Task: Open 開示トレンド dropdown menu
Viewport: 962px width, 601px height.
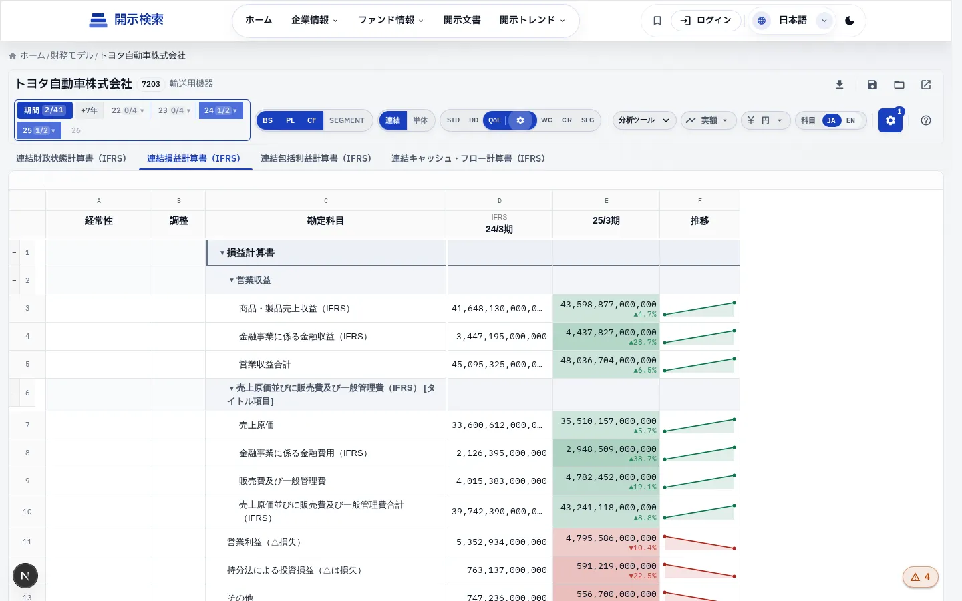Action: pos(532,21)
